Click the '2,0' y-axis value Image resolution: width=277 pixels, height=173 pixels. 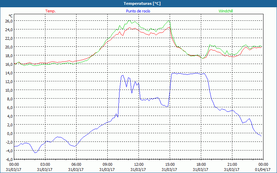(10, 125)
